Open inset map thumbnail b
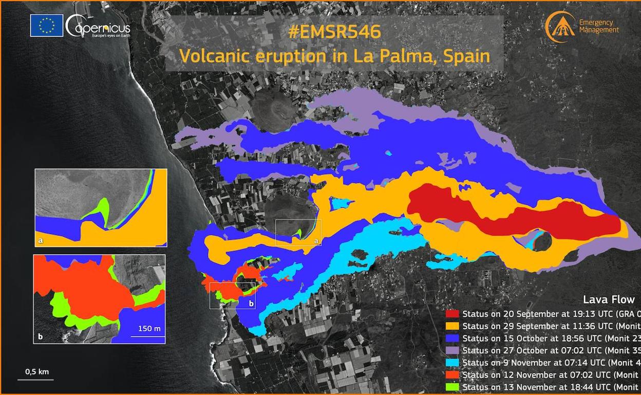Screen dimensions: 641x395 (x=100, y=299)
